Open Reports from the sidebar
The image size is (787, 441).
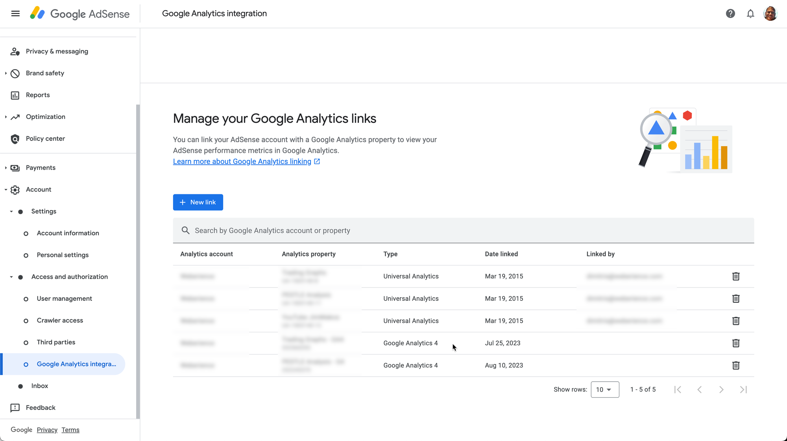[38, 95]
